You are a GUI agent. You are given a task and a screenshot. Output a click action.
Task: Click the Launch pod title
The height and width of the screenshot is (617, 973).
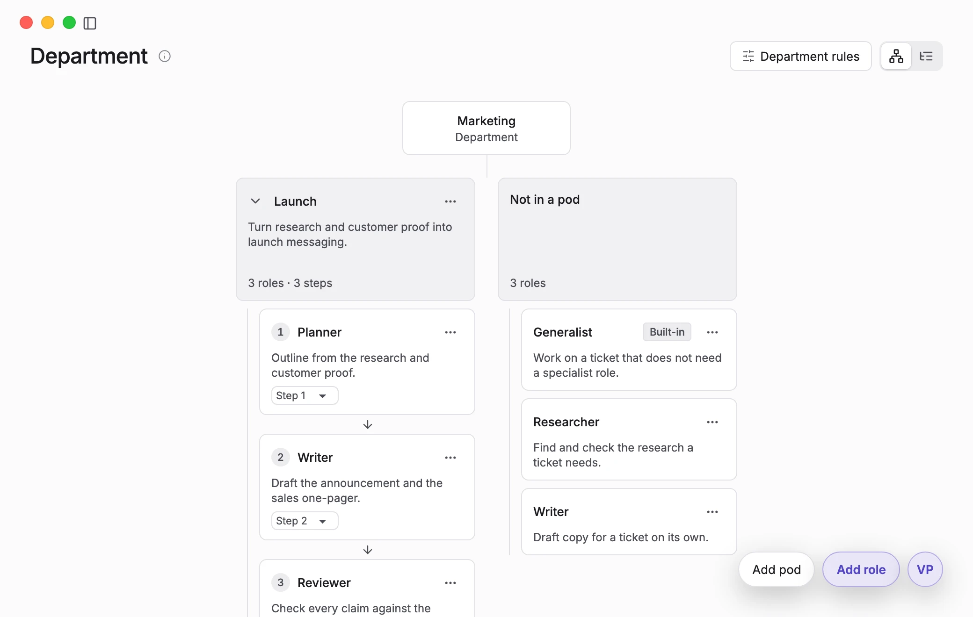click(295, 201)
